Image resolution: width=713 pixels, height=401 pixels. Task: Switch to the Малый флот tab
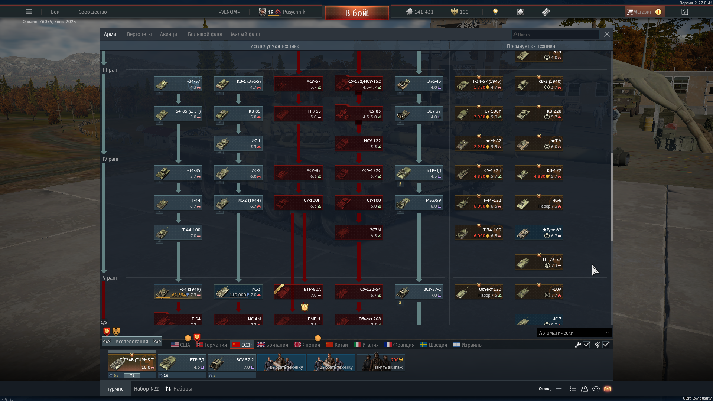point(246,34)
